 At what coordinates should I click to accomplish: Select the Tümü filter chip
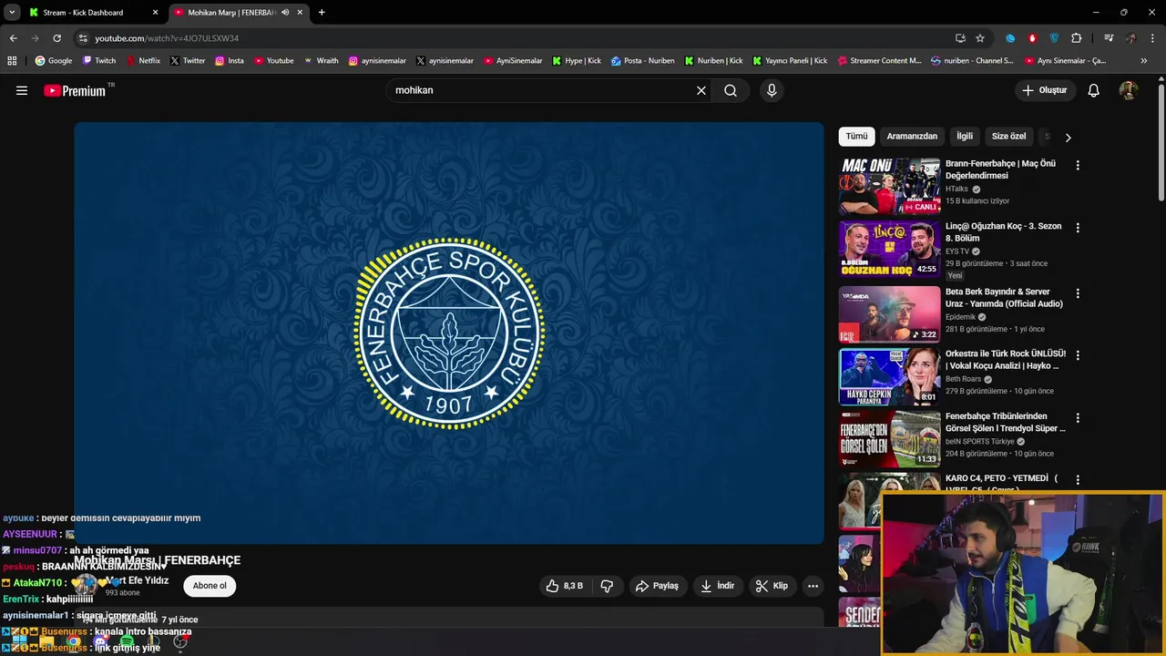[856, 137]
